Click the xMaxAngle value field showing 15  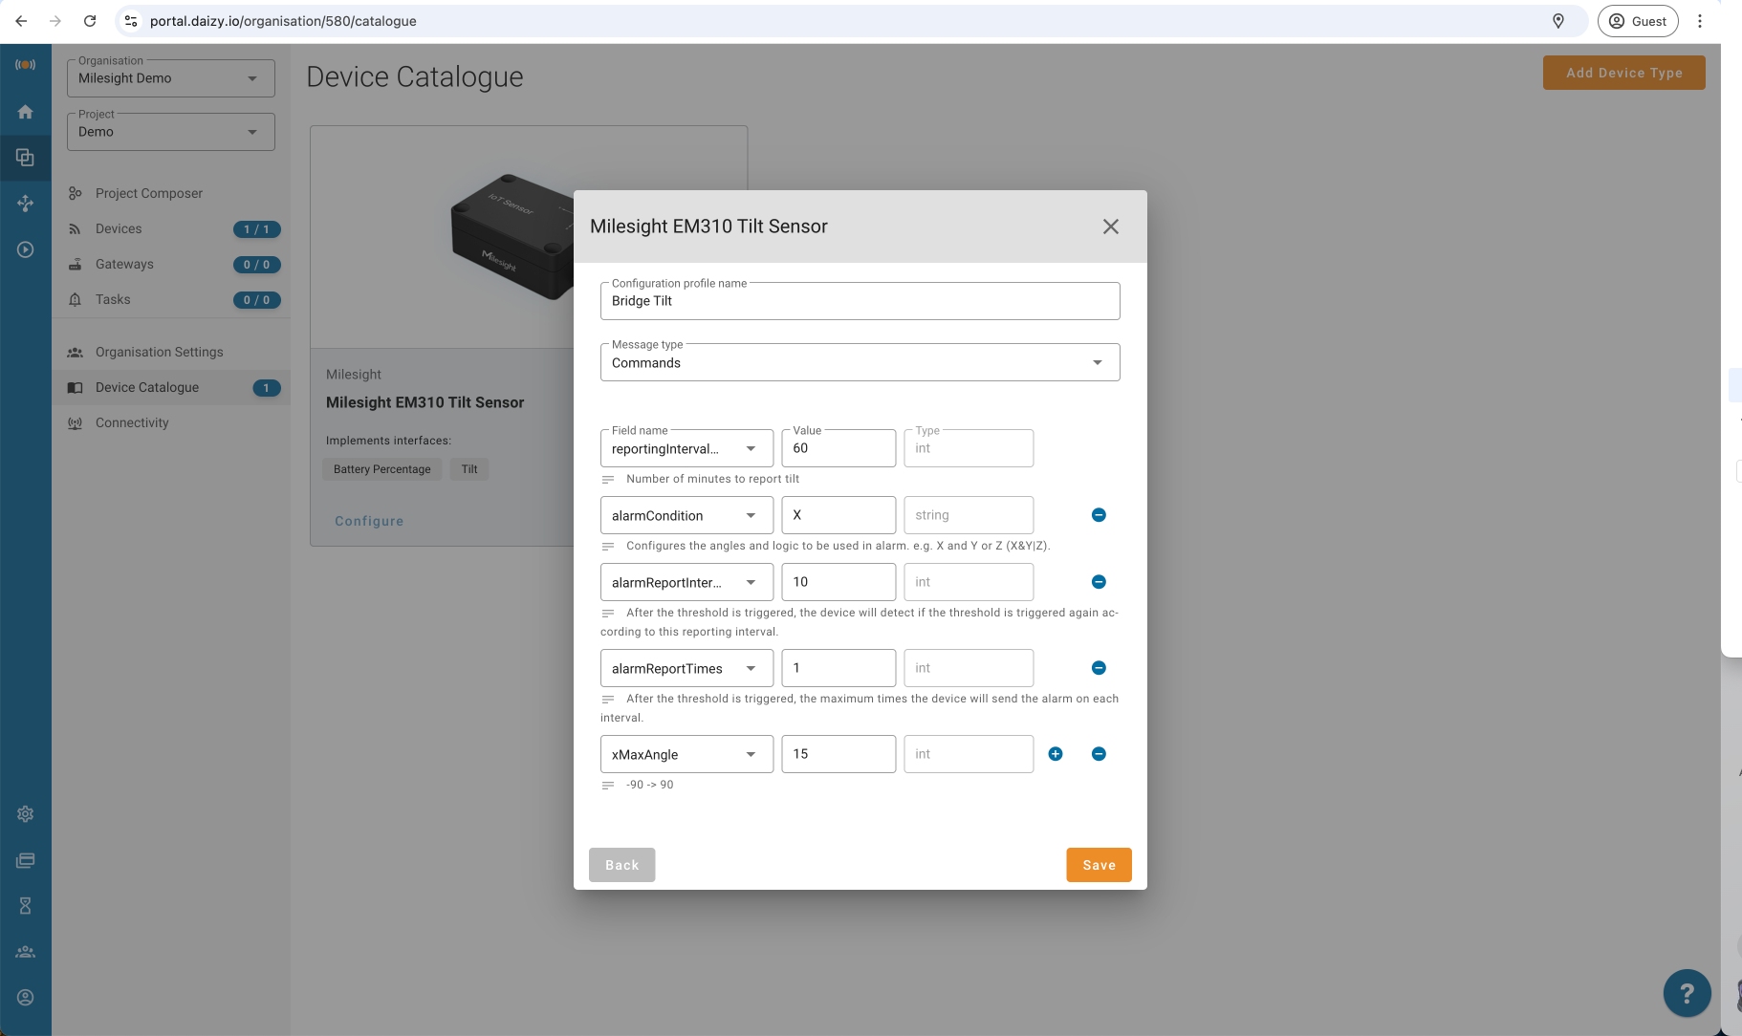[x=838, y=754]
